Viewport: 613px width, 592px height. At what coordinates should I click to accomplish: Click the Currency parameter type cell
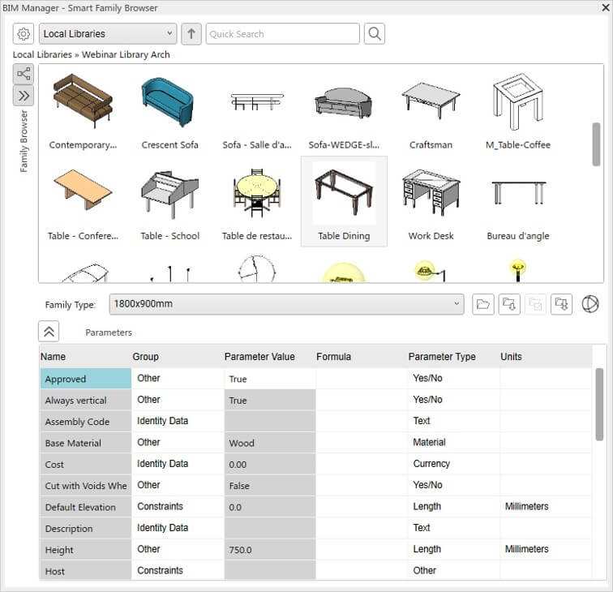(x=454, y=464)
